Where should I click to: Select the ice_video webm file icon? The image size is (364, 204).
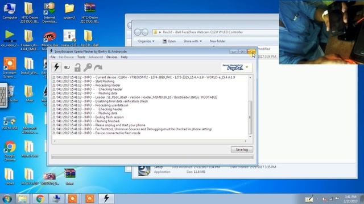[x=9, y=38]
